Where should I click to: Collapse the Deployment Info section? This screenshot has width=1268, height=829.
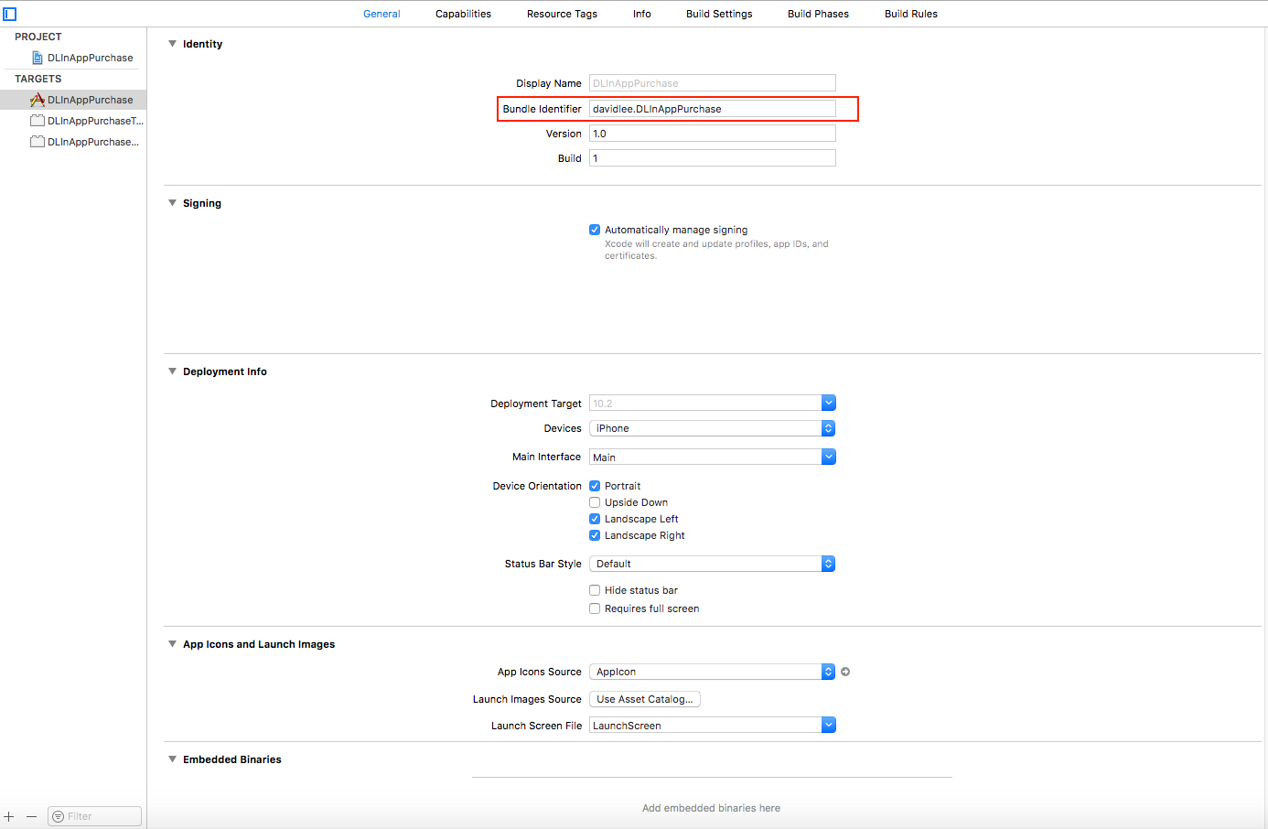click(x=172, y=371)
